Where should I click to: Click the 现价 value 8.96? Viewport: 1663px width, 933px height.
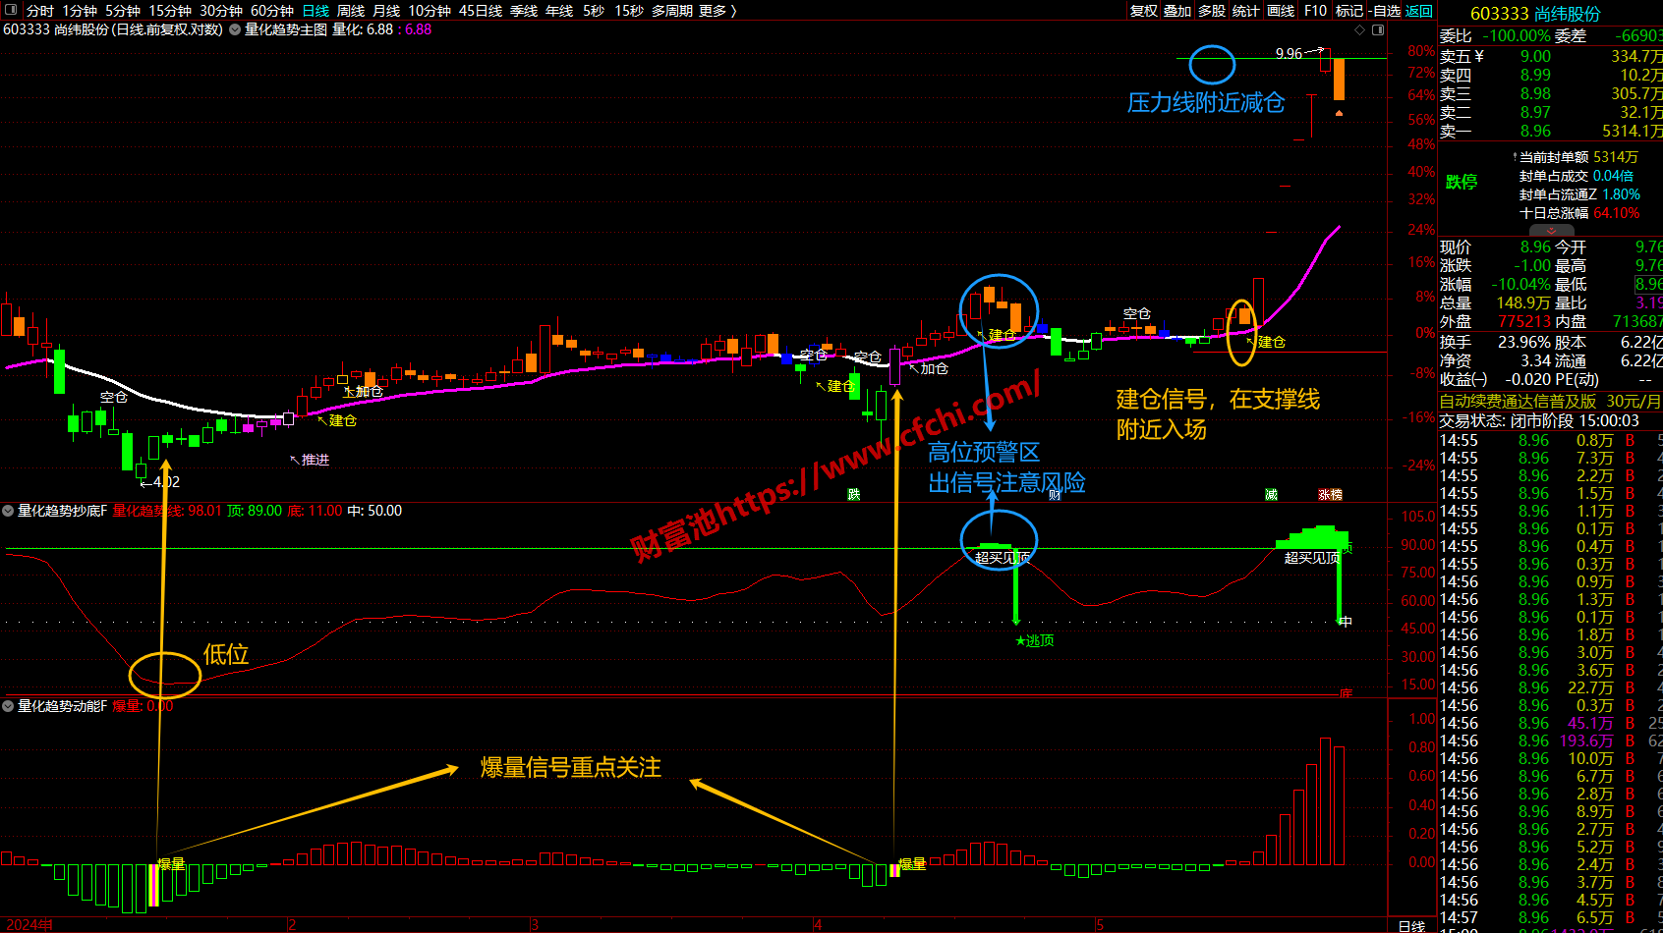click(1535, 247)
